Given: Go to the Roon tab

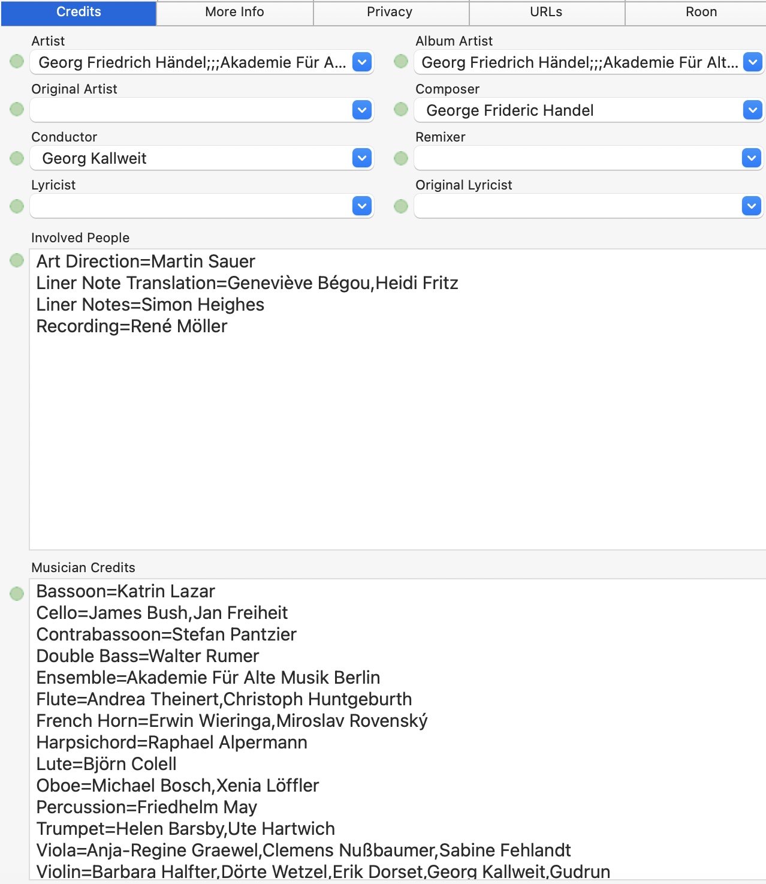Looking at the screenshot, I should [701, 12].
